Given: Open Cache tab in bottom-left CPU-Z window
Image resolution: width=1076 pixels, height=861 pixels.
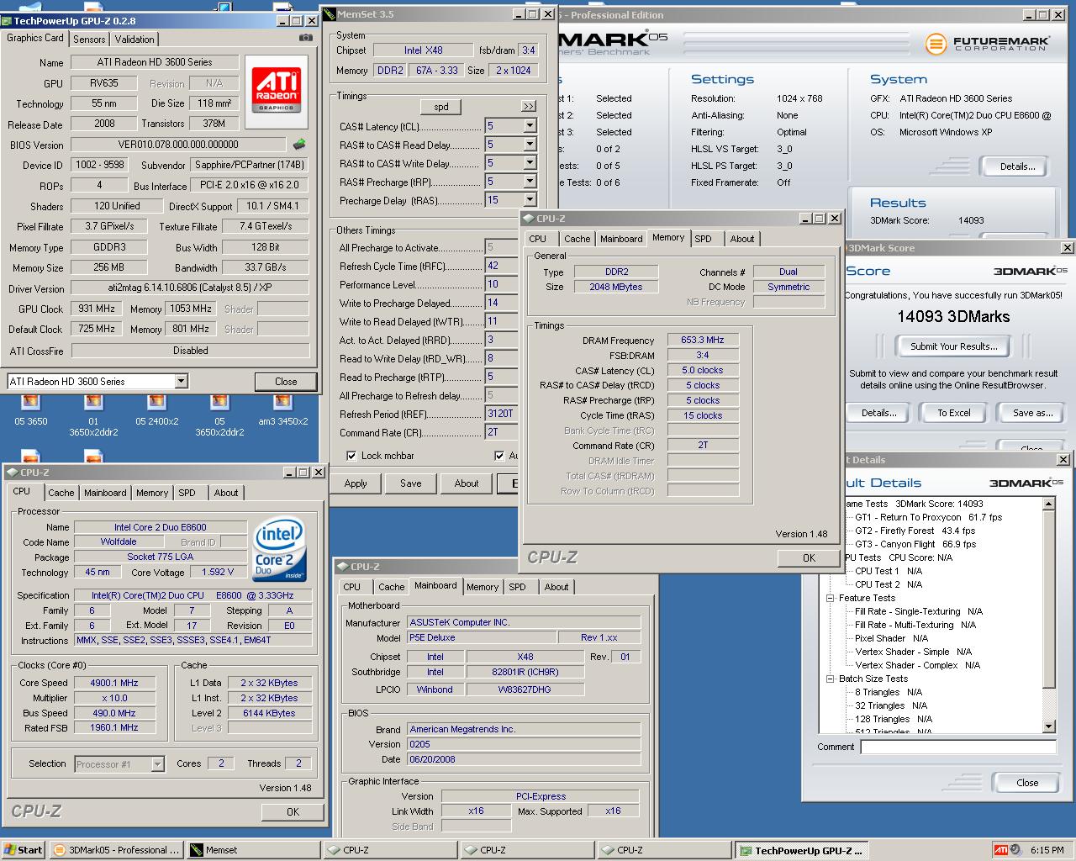Looking at the screenshot, I should pyautogui.click(x=61, y=493).
